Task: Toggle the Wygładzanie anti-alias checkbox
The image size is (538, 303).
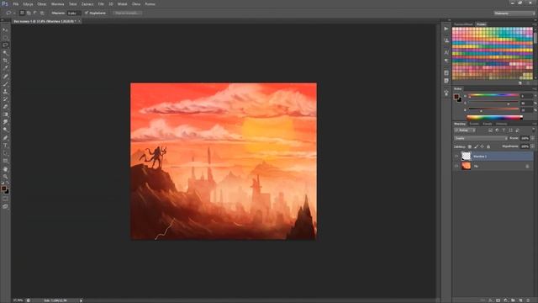Action: pos(87,13)
